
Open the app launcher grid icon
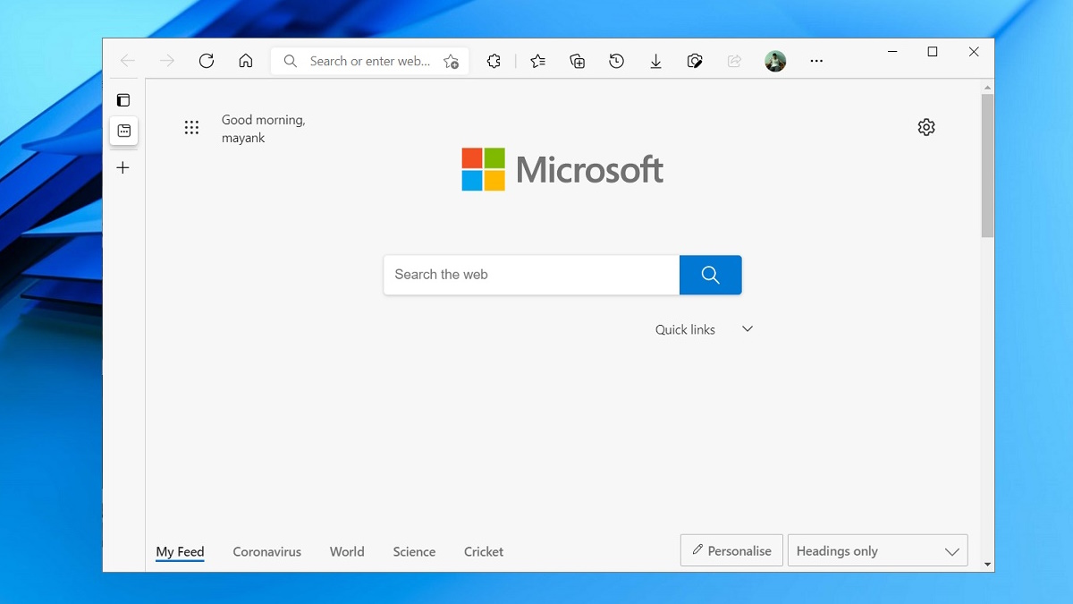(191, 127)
